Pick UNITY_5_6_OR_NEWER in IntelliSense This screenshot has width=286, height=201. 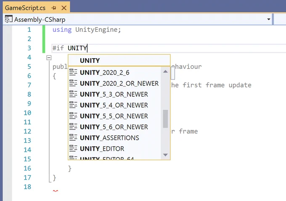click(x=114, y=127)
